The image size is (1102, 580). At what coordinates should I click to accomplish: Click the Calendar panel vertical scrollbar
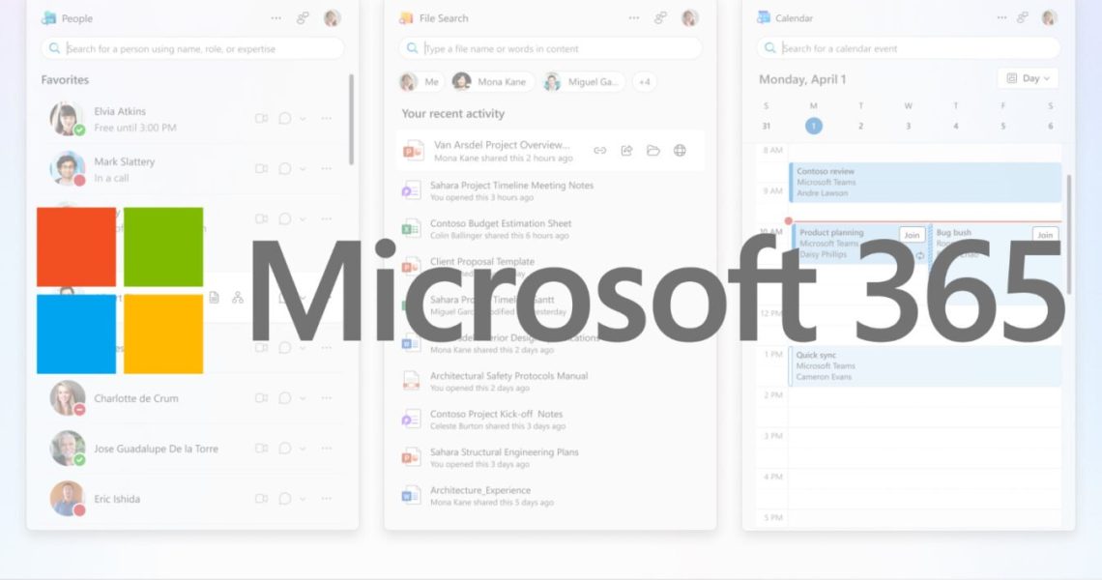click(x=1068, y=232)
